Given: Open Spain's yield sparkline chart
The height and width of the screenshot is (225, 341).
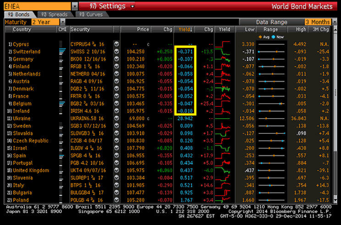Looking at the screenshot, I should [222, 156].
